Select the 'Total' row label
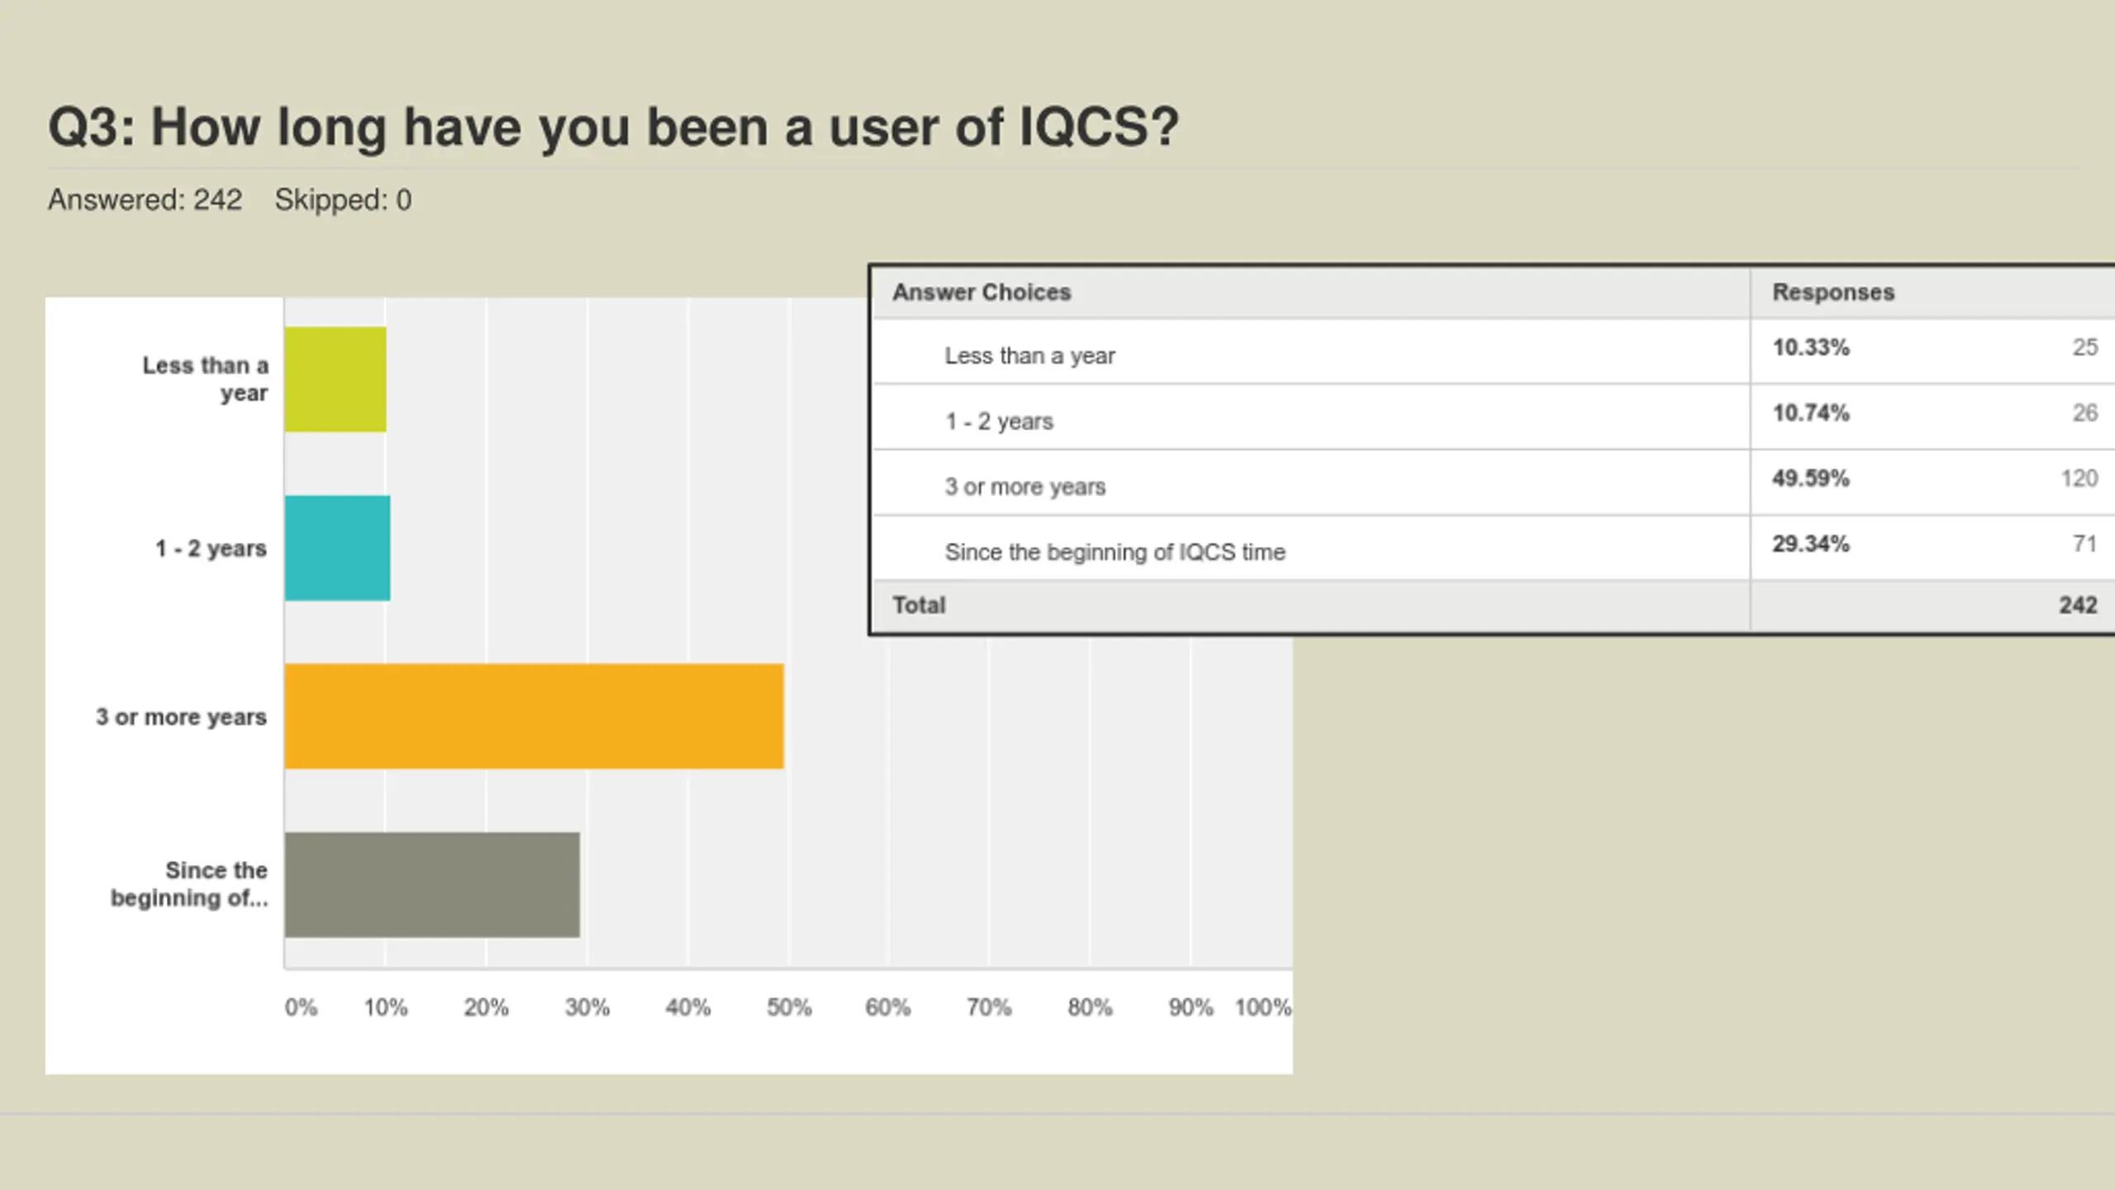 919,605
